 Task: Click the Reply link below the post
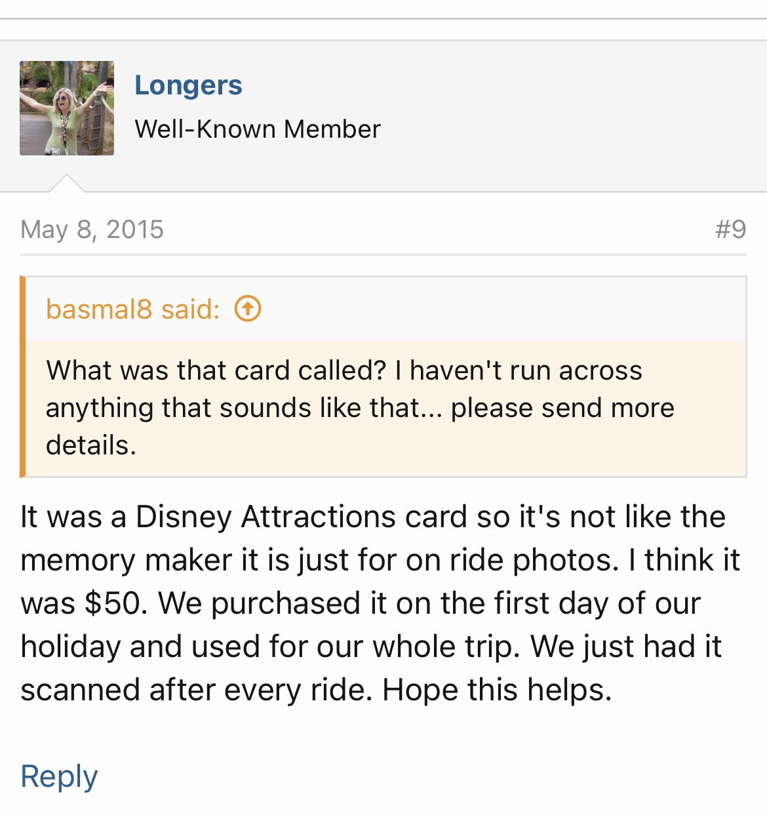coord(59,776)
